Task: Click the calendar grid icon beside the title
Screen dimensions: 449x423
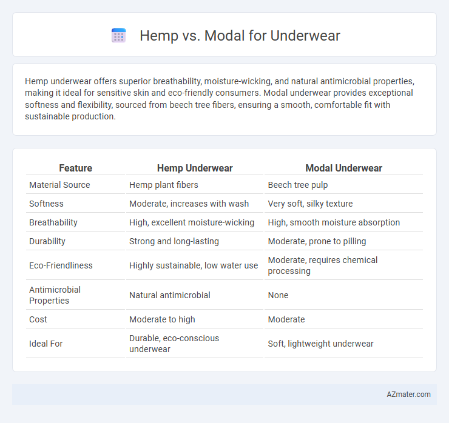Action: (119, 36)
